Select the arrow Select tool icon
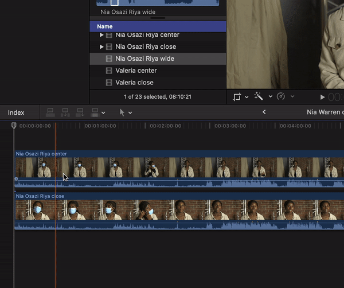The height and width of the screenshot is (288, 344). click(x=122, y=112)
